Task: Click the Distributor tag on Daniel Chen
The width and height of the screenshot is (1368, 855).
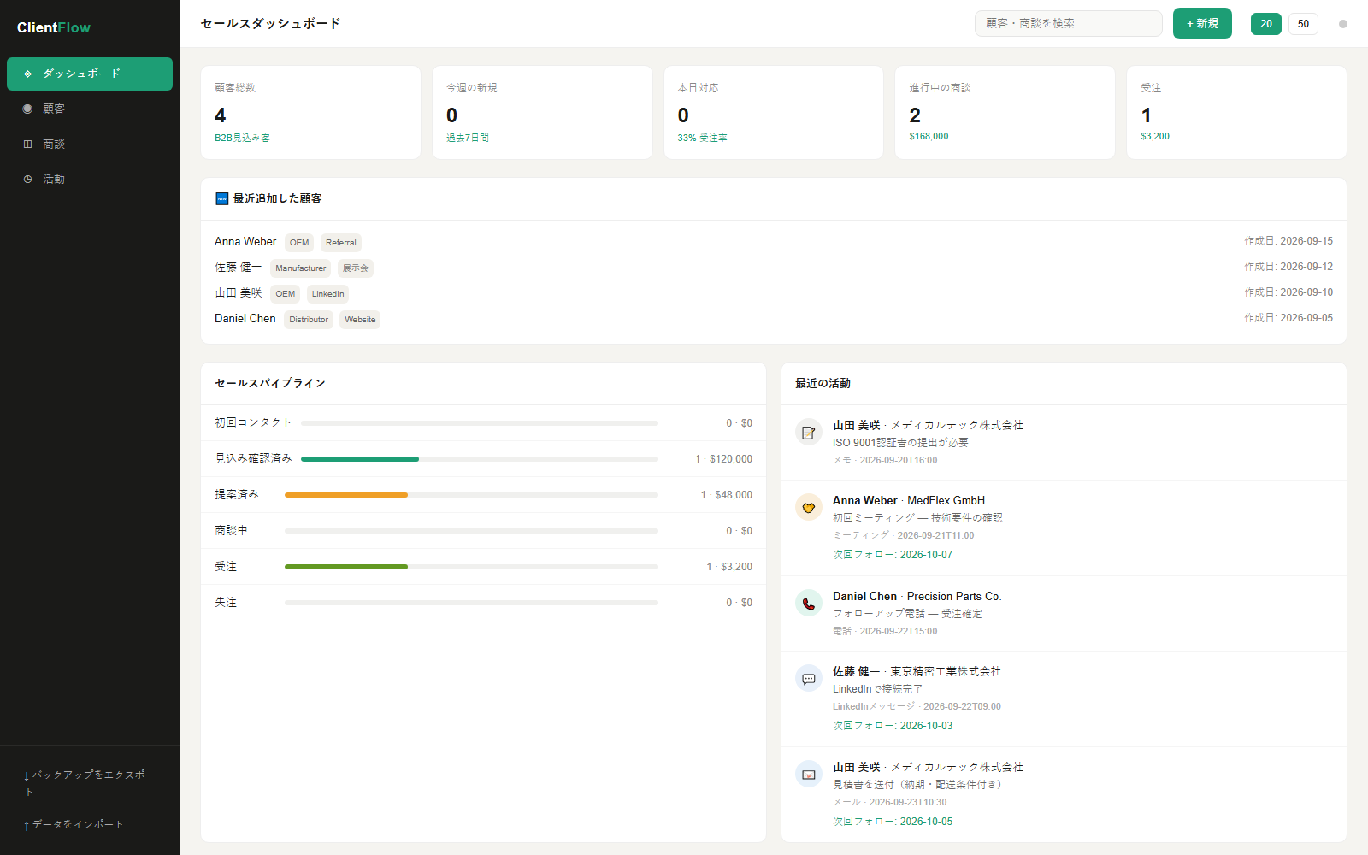Action: pyautogui.click(x=309, y=320)
